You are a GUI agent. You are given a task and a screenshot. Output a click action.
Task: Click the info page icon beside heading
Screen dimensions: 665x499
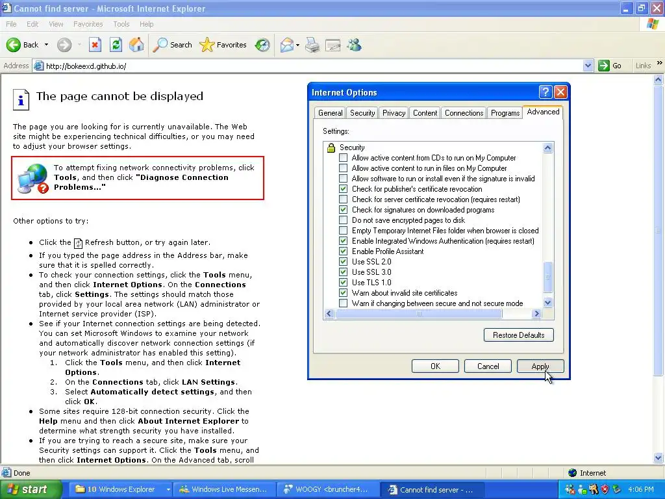tap(21, 99)
